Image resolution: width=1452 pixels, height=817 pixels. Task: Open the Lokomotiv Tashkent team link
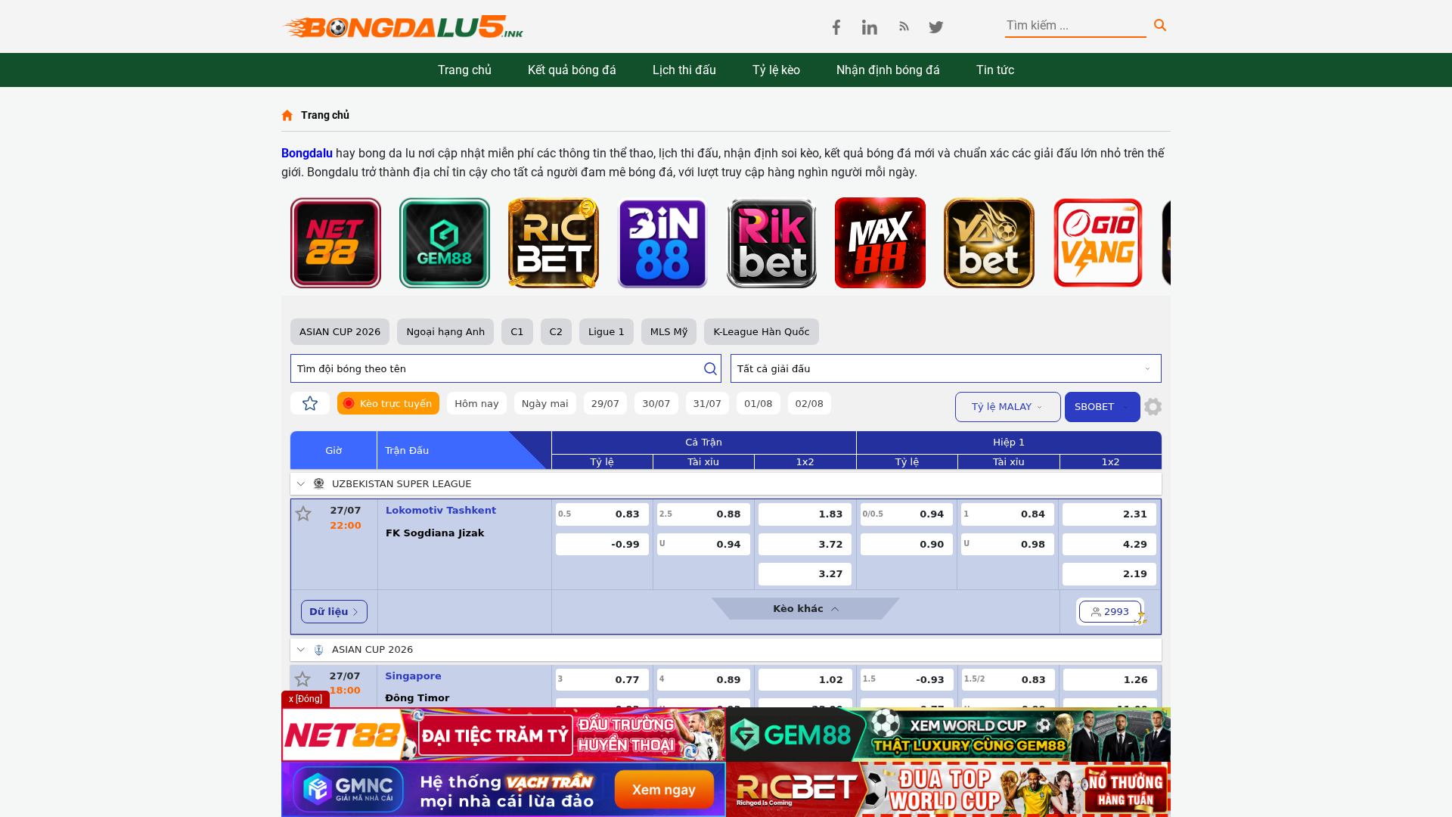441,511
